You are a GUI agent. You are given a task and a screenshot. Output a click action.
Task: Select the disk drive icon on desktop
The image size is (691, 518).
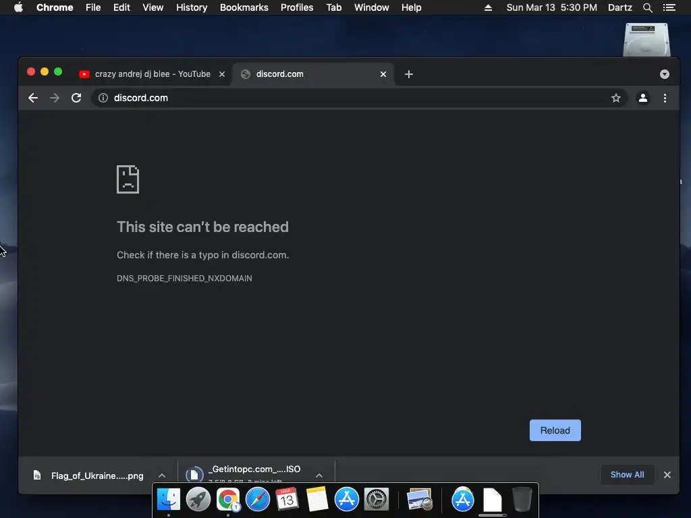point(646,40)
